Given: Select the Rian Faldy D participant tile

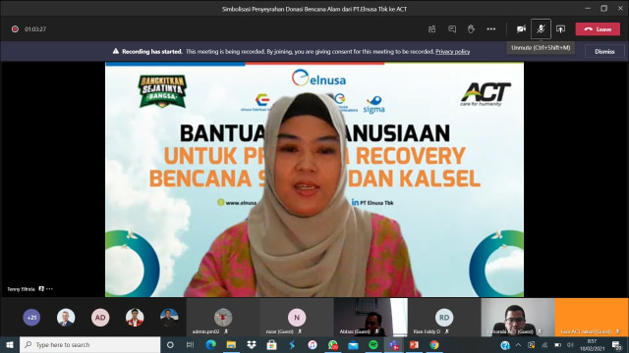Looking at the screenshot, I should pos(444,317).
